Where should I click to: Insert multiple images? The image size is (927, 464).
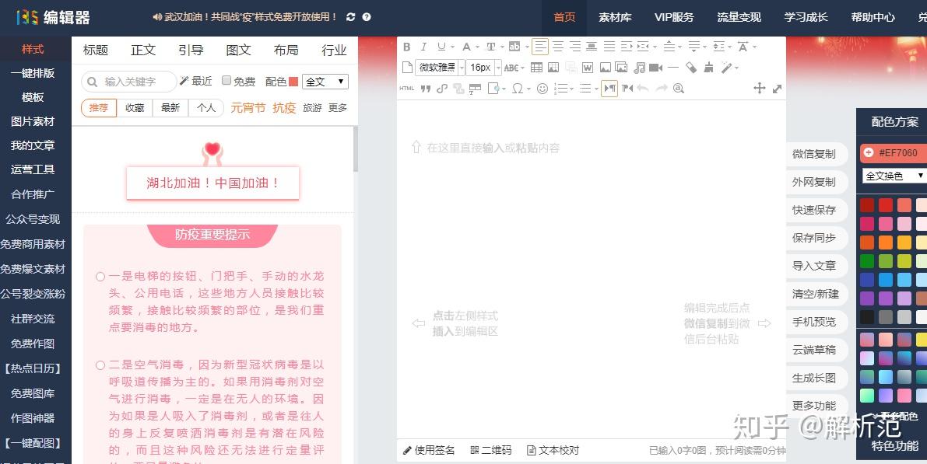tap(621, 68)
